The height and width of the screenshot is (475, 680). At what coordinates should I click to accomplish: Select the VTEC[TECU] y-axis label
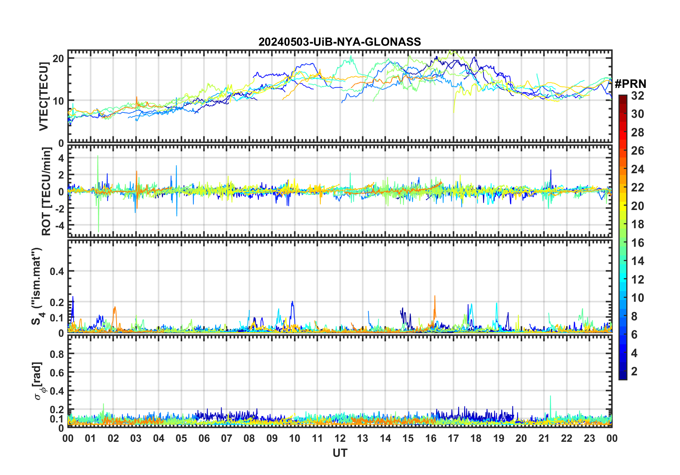point(44,96)
